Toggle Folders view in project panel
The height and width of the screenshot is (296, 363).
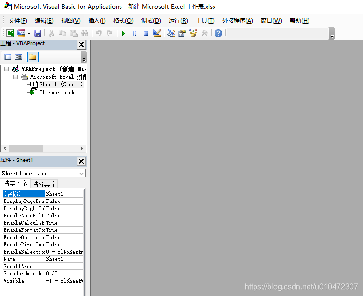coord(33,57)
